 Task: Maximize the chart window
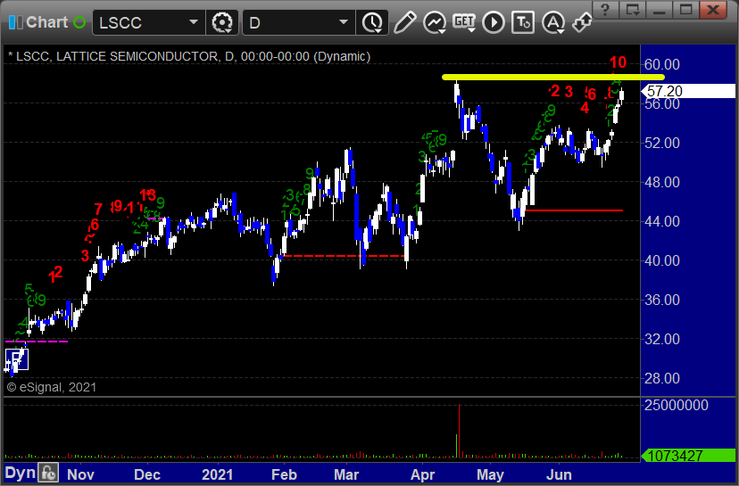click(x=685, y=10)
